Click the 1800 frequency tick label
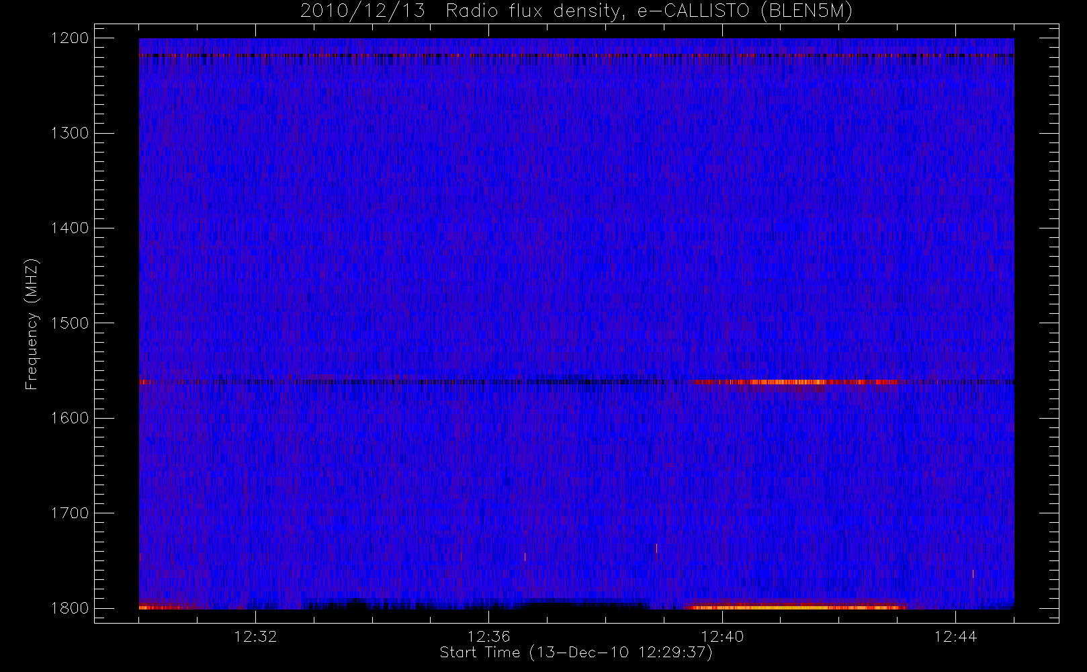This screenshot has height=672, width=1087. pyautogui.click(x=70, y=608)
